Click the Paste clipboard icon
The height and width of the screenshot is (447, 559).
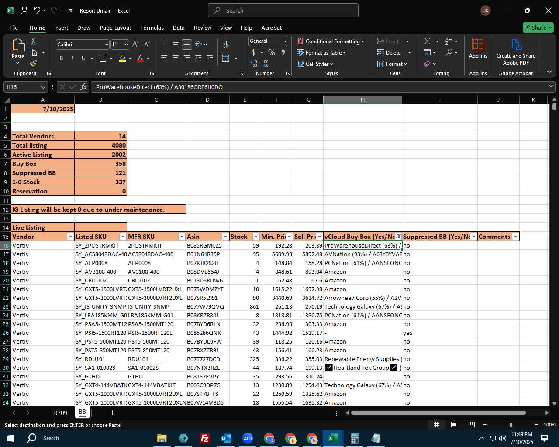[18, 45]
